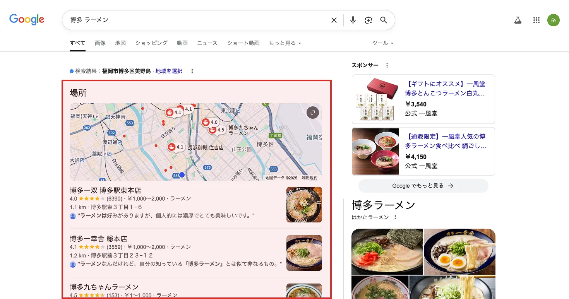Open three-dot menu next to スポンサー
The width and height of the screenshot is (569, 299).
(387, 65)
